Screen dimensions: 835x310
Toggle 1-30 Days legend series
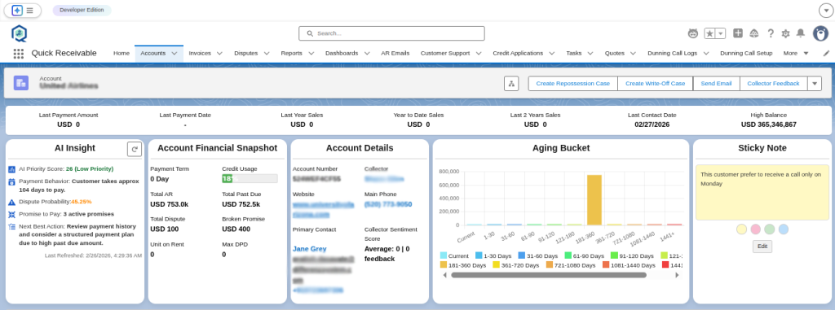click(x=493, y=255)
